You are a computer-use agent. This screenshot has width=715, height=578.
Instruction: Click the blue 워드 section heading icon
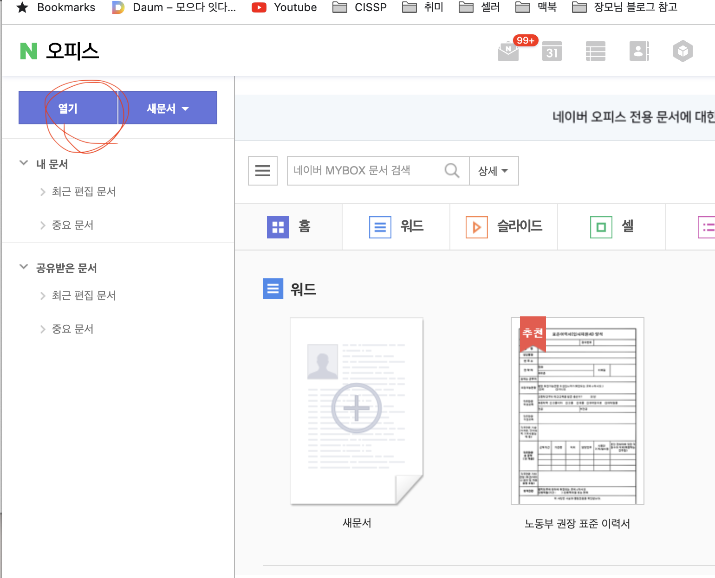(x=273, y=289)
